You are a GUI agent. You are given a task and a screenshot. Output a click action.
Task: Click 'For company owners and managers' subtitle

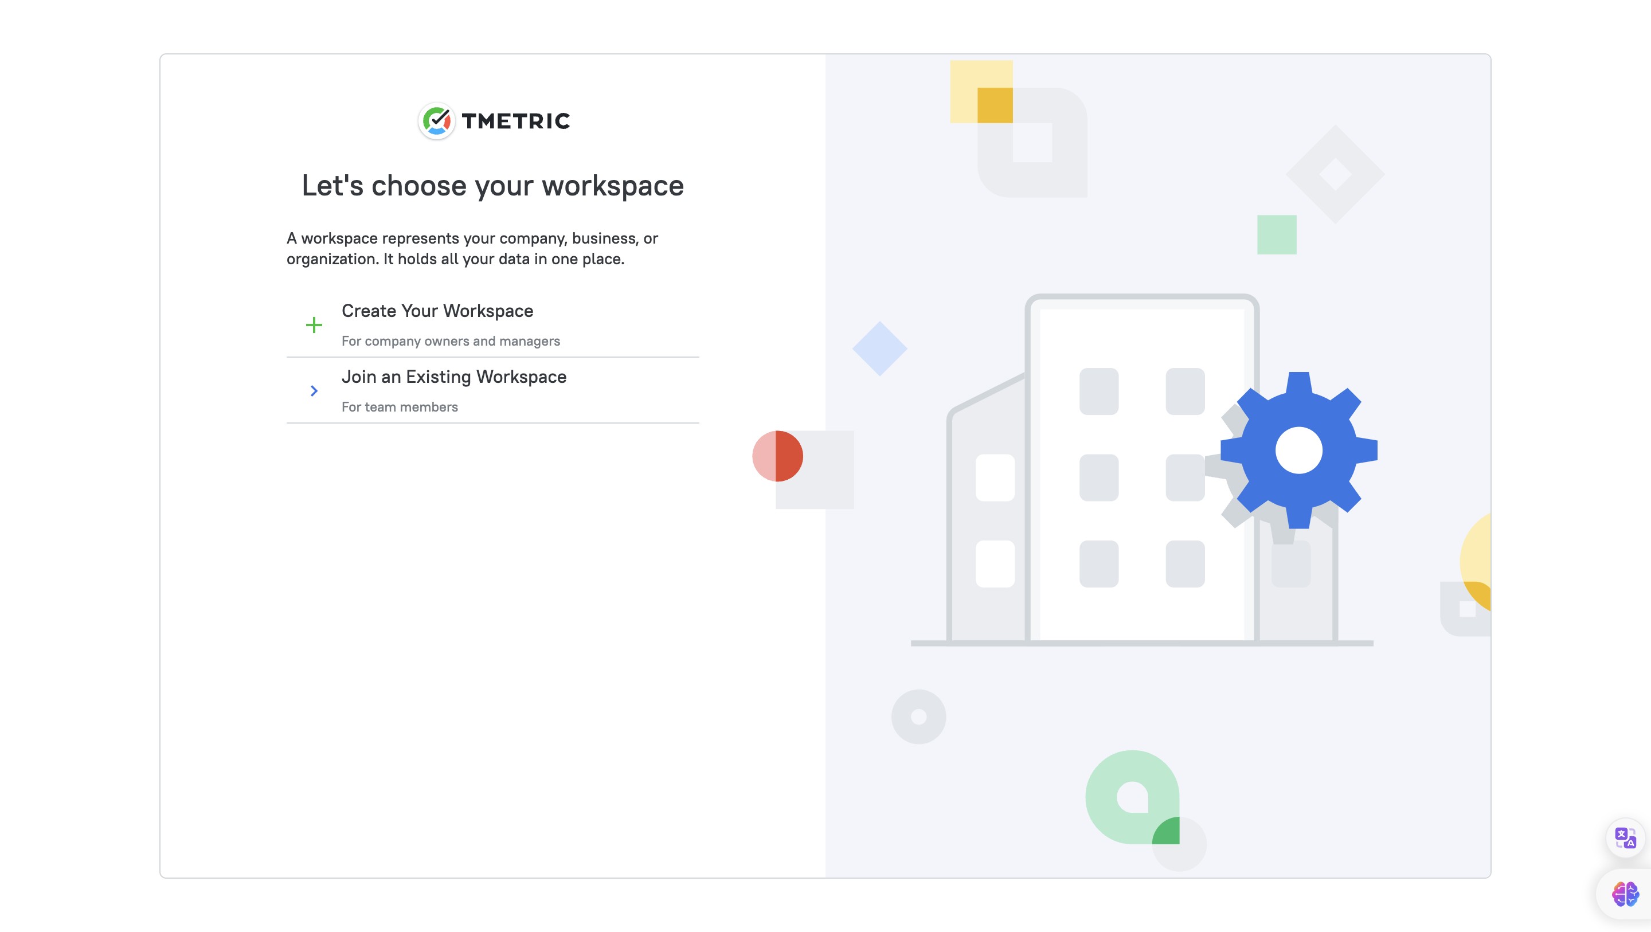(451, 341)
